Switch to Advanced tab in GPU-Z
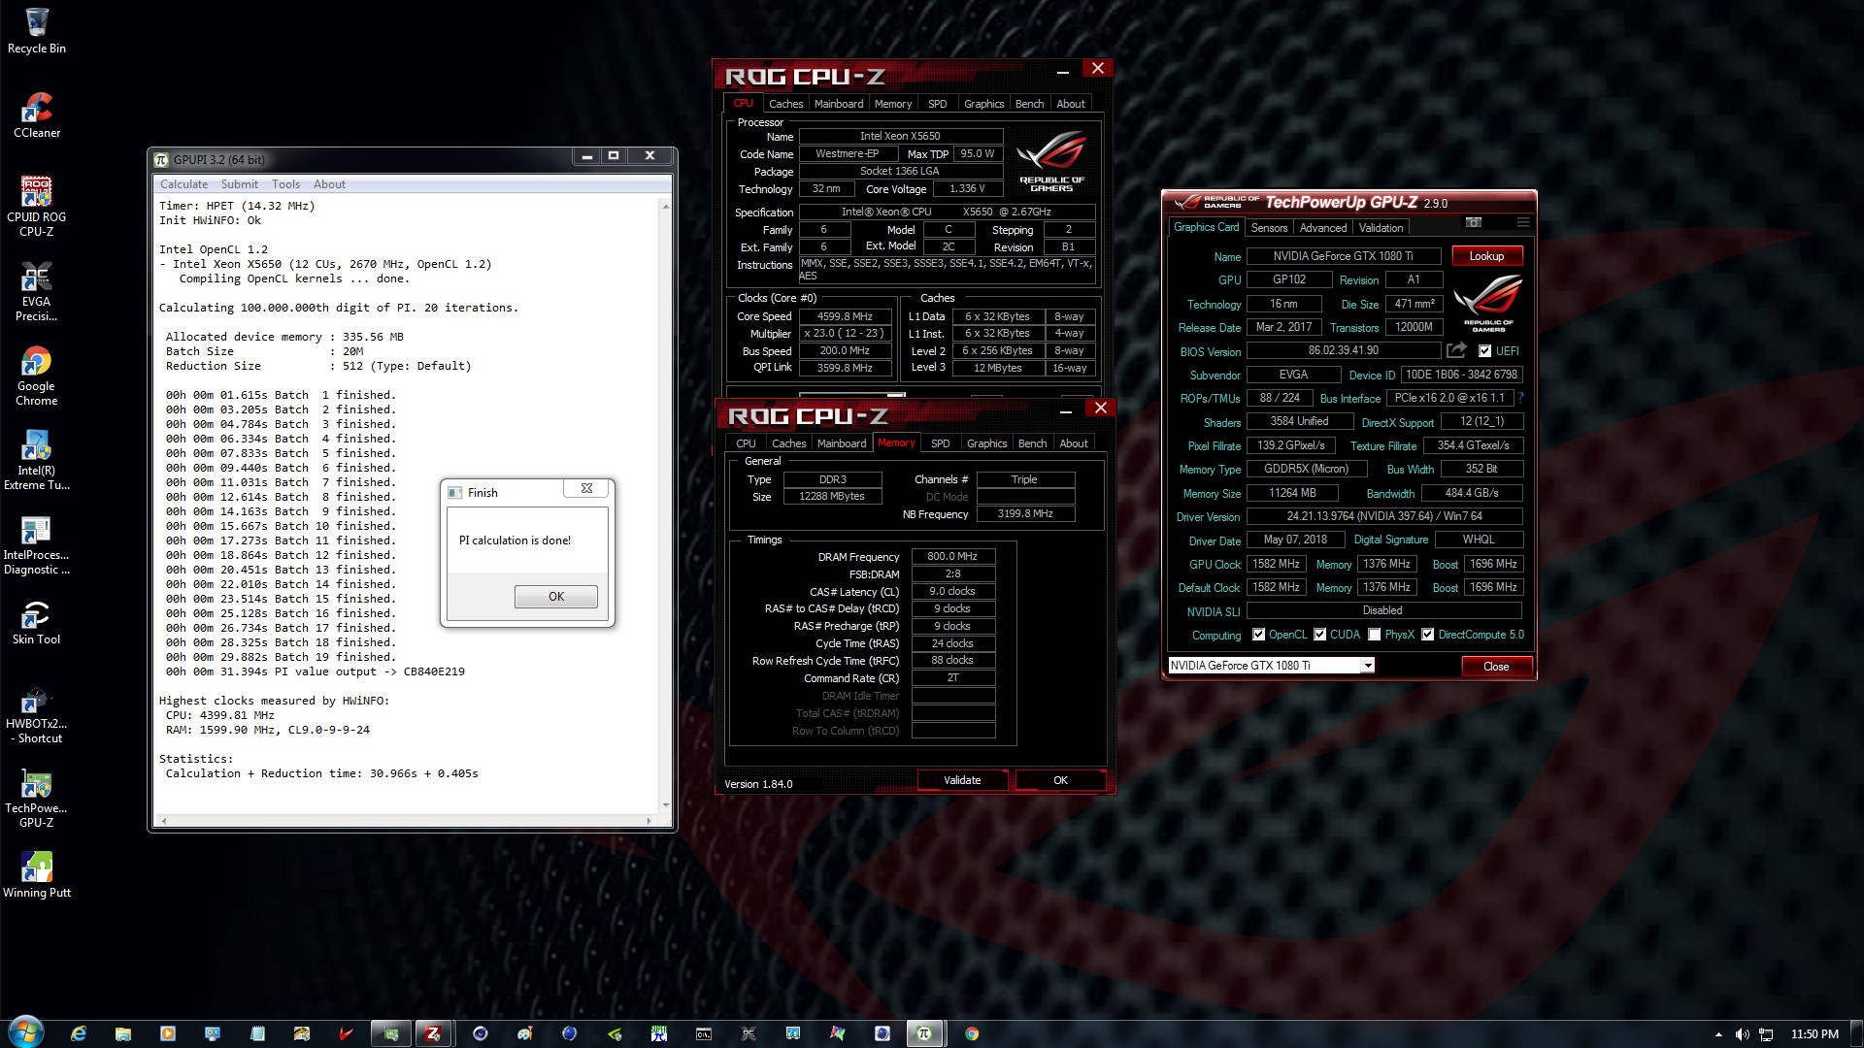 1323,228
